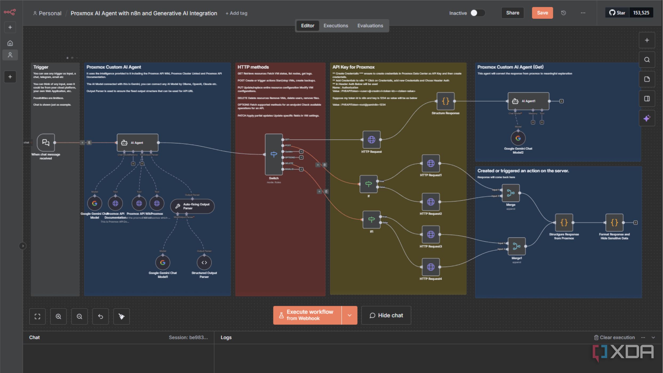This screenshot has height=373, width=663.
Task: Select the Format Response and Hide Sensitive Data node
Action: click(x=614, y=222)
